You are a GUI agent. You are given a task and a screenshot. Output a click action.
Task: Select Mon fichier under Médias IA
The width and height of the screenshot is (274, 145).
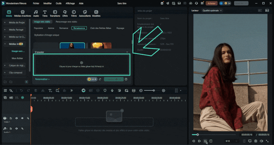pos(17,58)
